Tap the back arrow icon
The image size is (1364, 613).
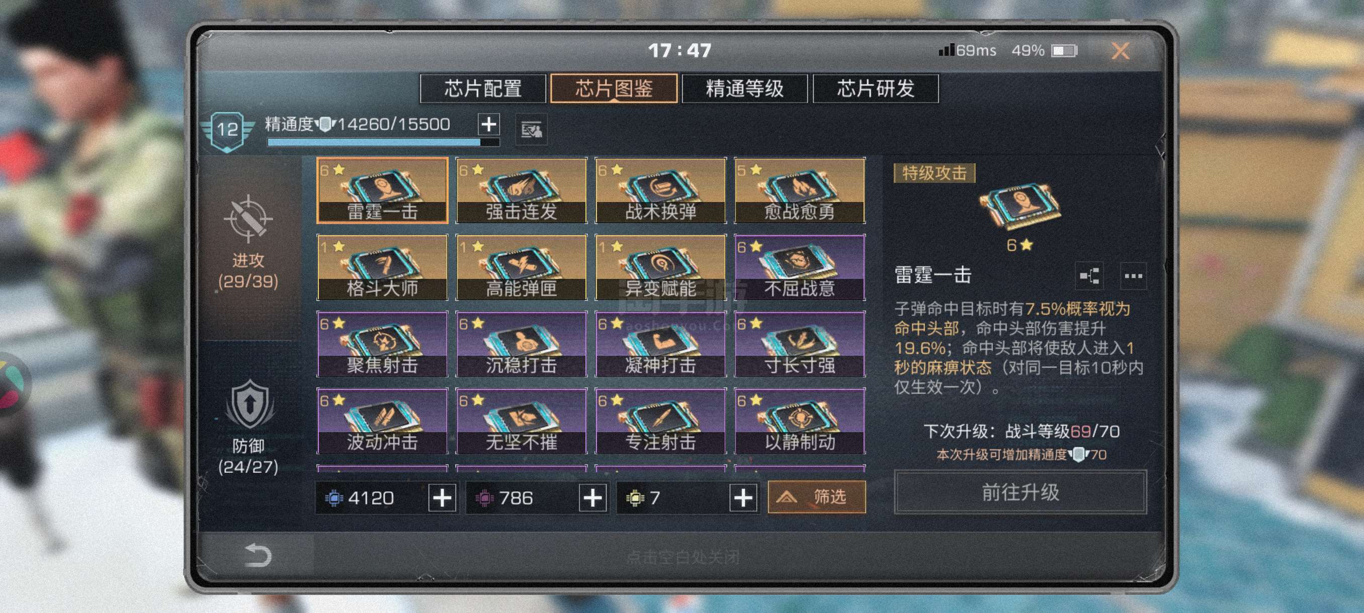(x=259, y=555)
